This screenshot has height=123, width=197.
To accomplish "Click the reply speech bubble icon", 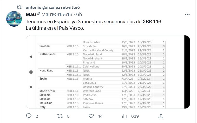I will tap(29, 116).
